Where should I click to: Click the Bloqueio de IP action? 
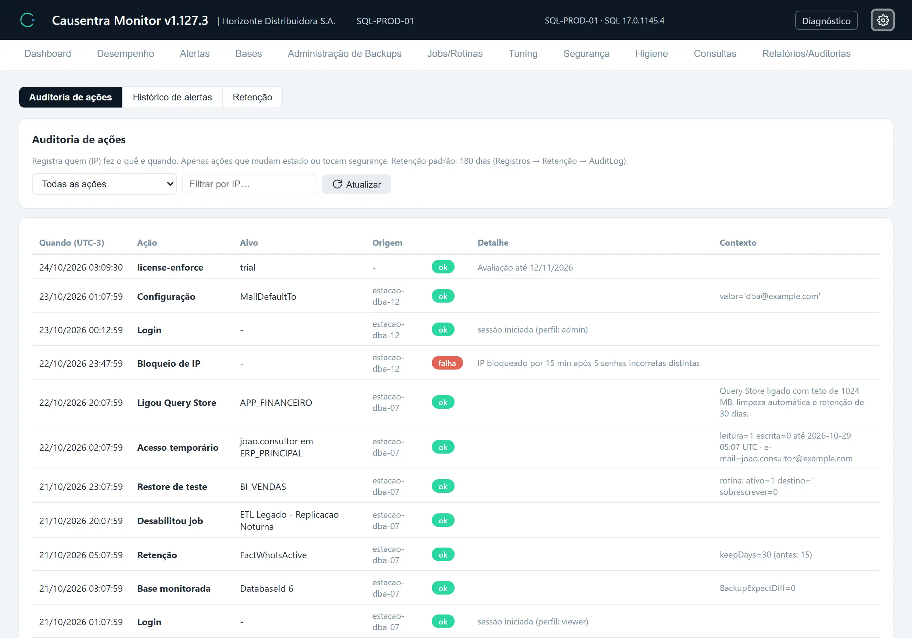169,364
